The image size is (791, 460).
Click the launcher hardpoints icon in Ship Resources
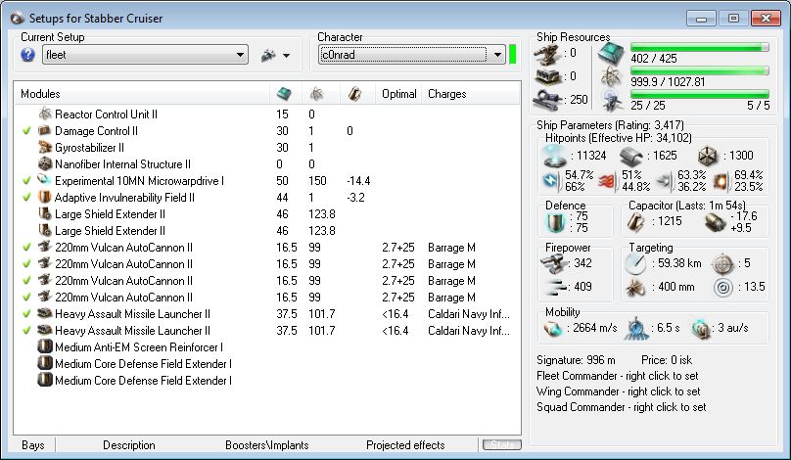(548, 77)
